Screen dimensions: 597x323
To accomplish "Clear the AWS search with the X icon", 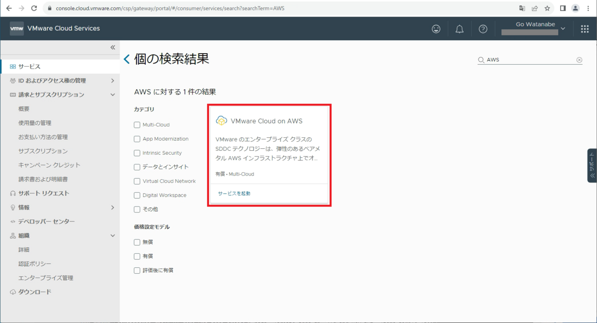I will tap(579, 59).
